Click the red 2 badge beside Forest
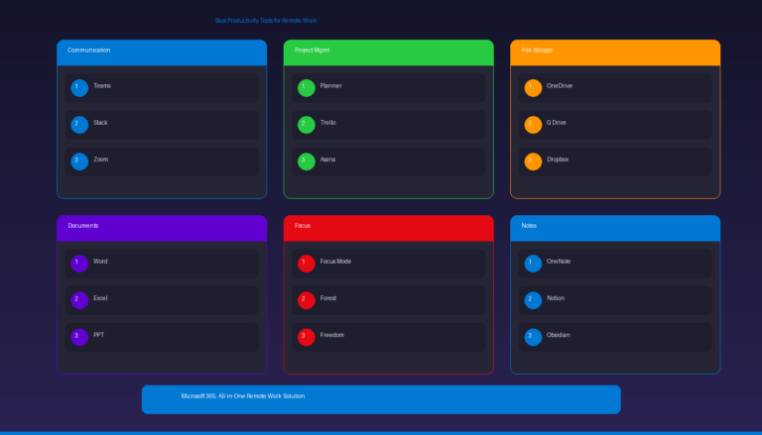The height and width of the screenshot is (435, 762). pos(307,300)
